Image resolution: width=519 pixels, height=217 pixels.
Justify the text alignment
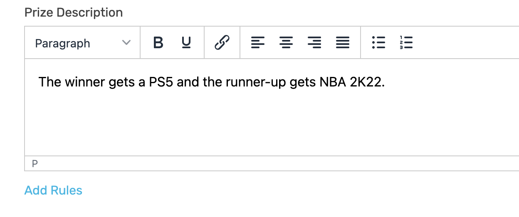click(343, 42)
